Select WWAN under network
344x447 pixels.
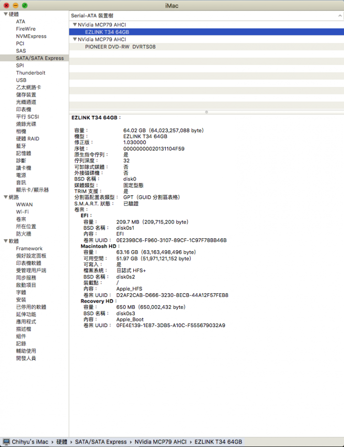24,204
